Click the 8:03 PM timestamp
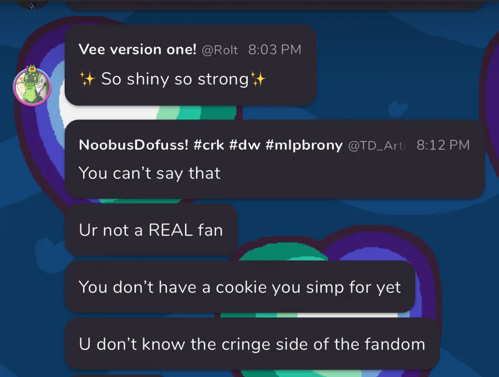The height and width of the screenshot is (377, 499). (x=274, y=50)
